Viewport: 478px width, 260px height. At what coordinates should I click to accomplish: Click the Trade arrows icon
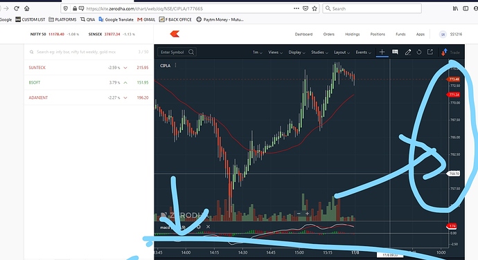[x=444, y=53]
